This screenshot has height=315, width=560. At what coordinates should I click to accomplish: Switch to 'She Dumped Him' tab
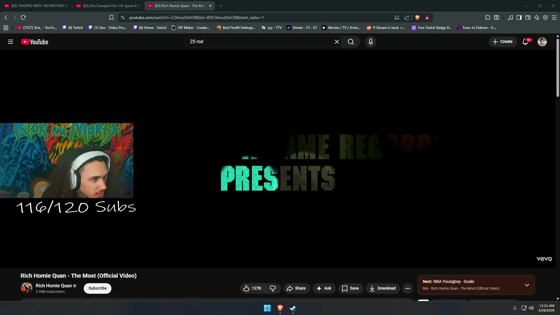(x=108, y=6)
